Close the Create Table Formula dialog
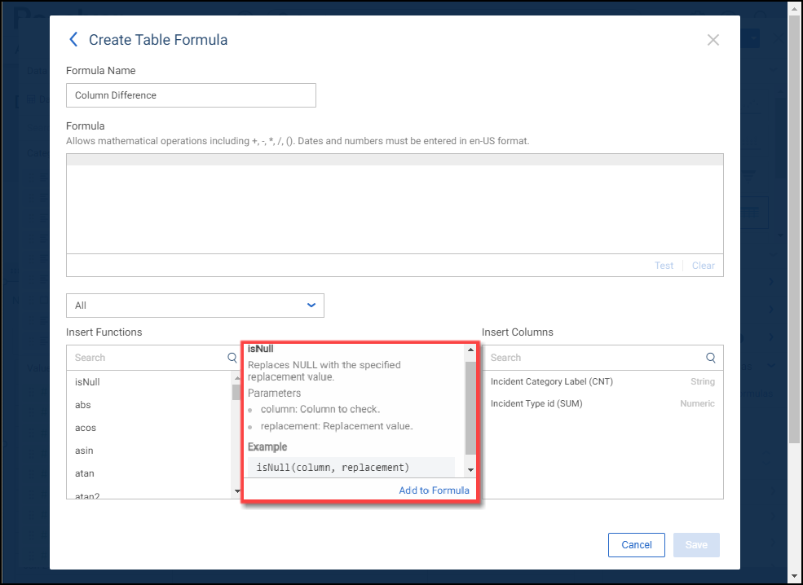 click(x=713, y=40)
